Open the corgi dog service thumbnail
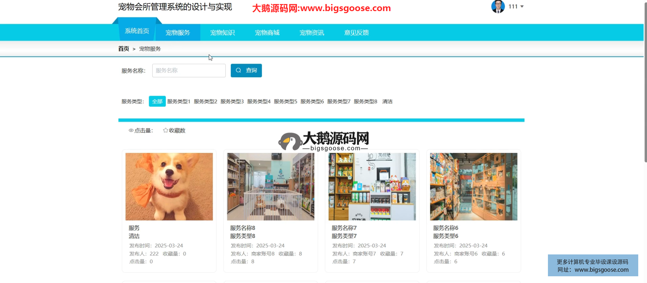Screen dimensions: 647x283 (x=169, y=187)
